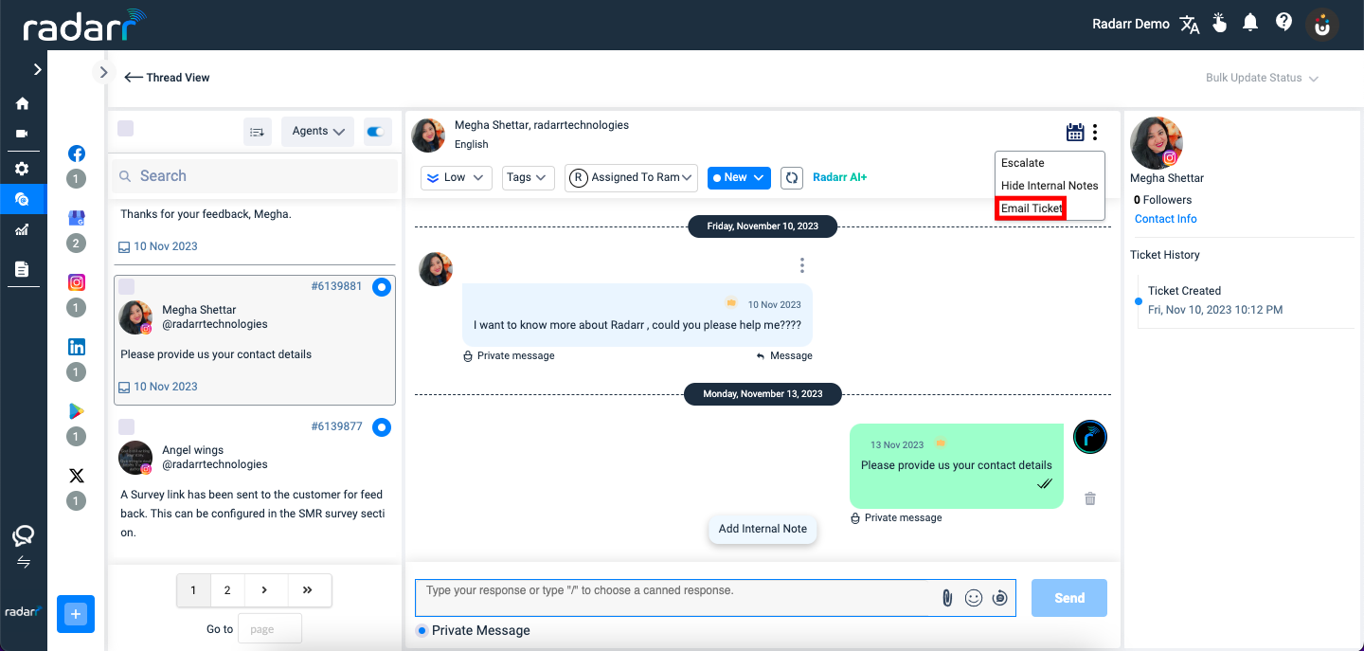The height and width of the screenshot is (651, 1364).
Task: Select the Private Message radio button
Action: [x=422, y=631]
